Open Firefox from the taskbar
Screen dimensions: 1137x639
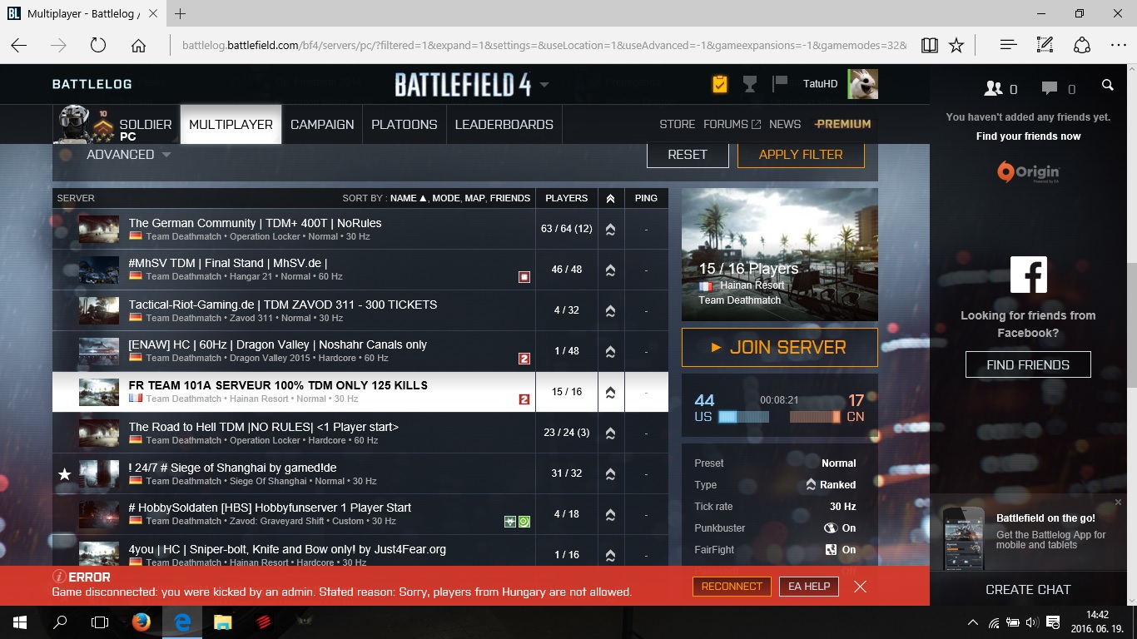click(x=142, y=622)
